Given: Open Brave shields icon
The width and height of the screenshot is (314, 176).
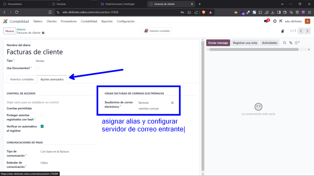Looking at the screenshot, I should (x=204, y=12).
